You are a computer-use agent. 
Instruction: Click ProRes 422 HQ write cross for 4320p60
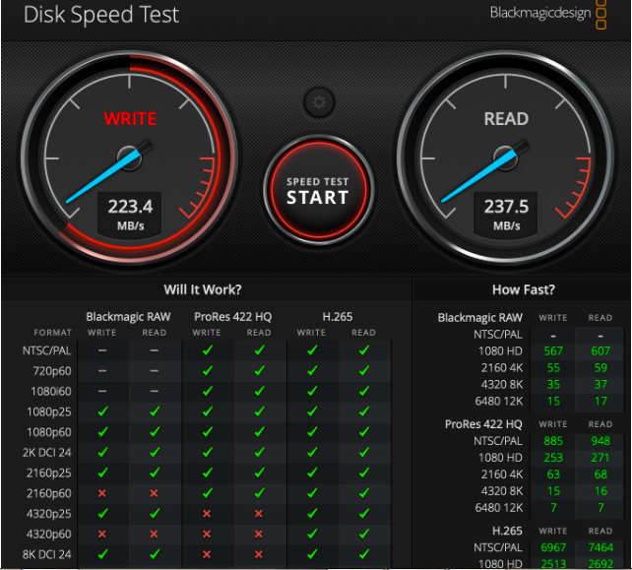point(207,534)
